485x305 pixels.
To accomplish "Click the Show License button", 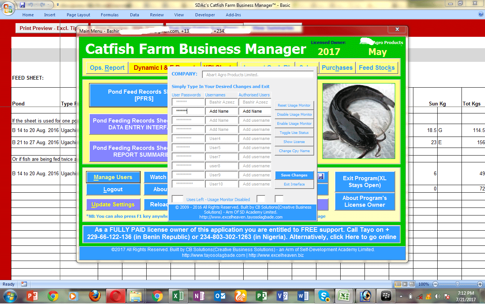I will click(x=294, y=142).
